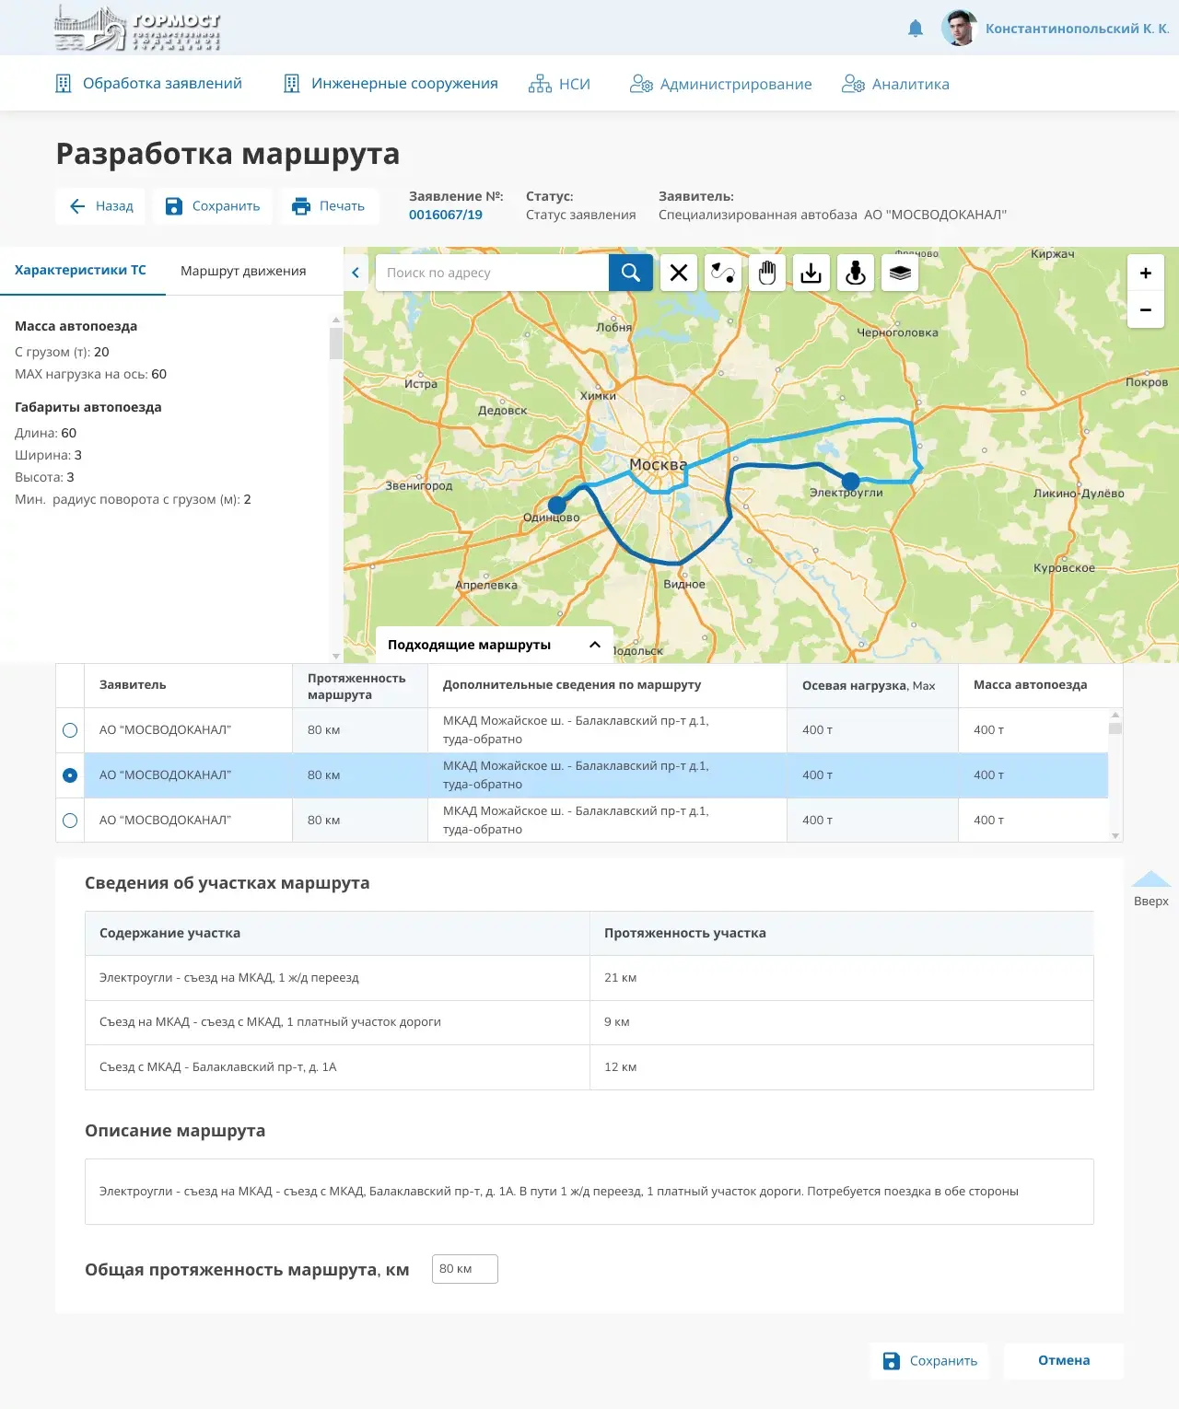The height and width of the screenshot is (1409, 1179).
Task: Open the notifications bell
Action: pyautogui.click(x=916, y=29)
